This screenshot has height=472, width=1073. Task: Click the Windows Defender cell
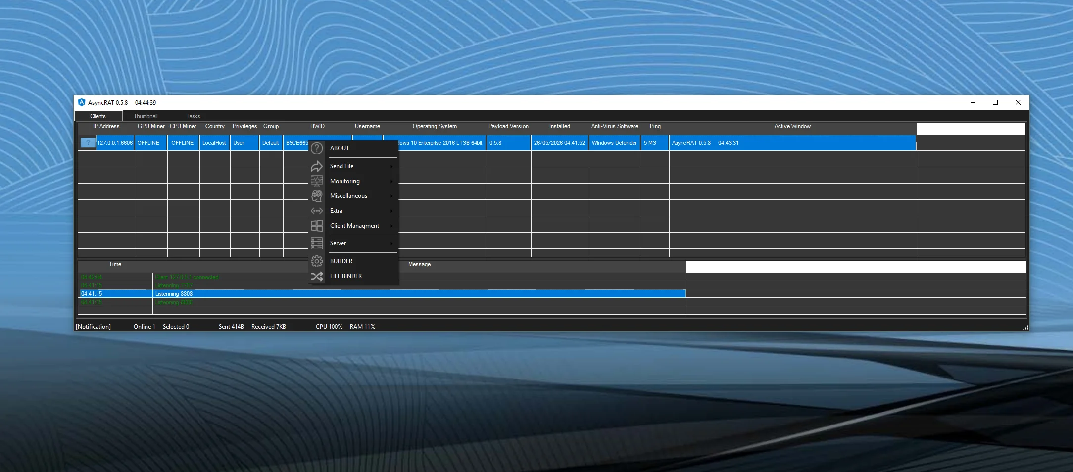pos(615,143)
